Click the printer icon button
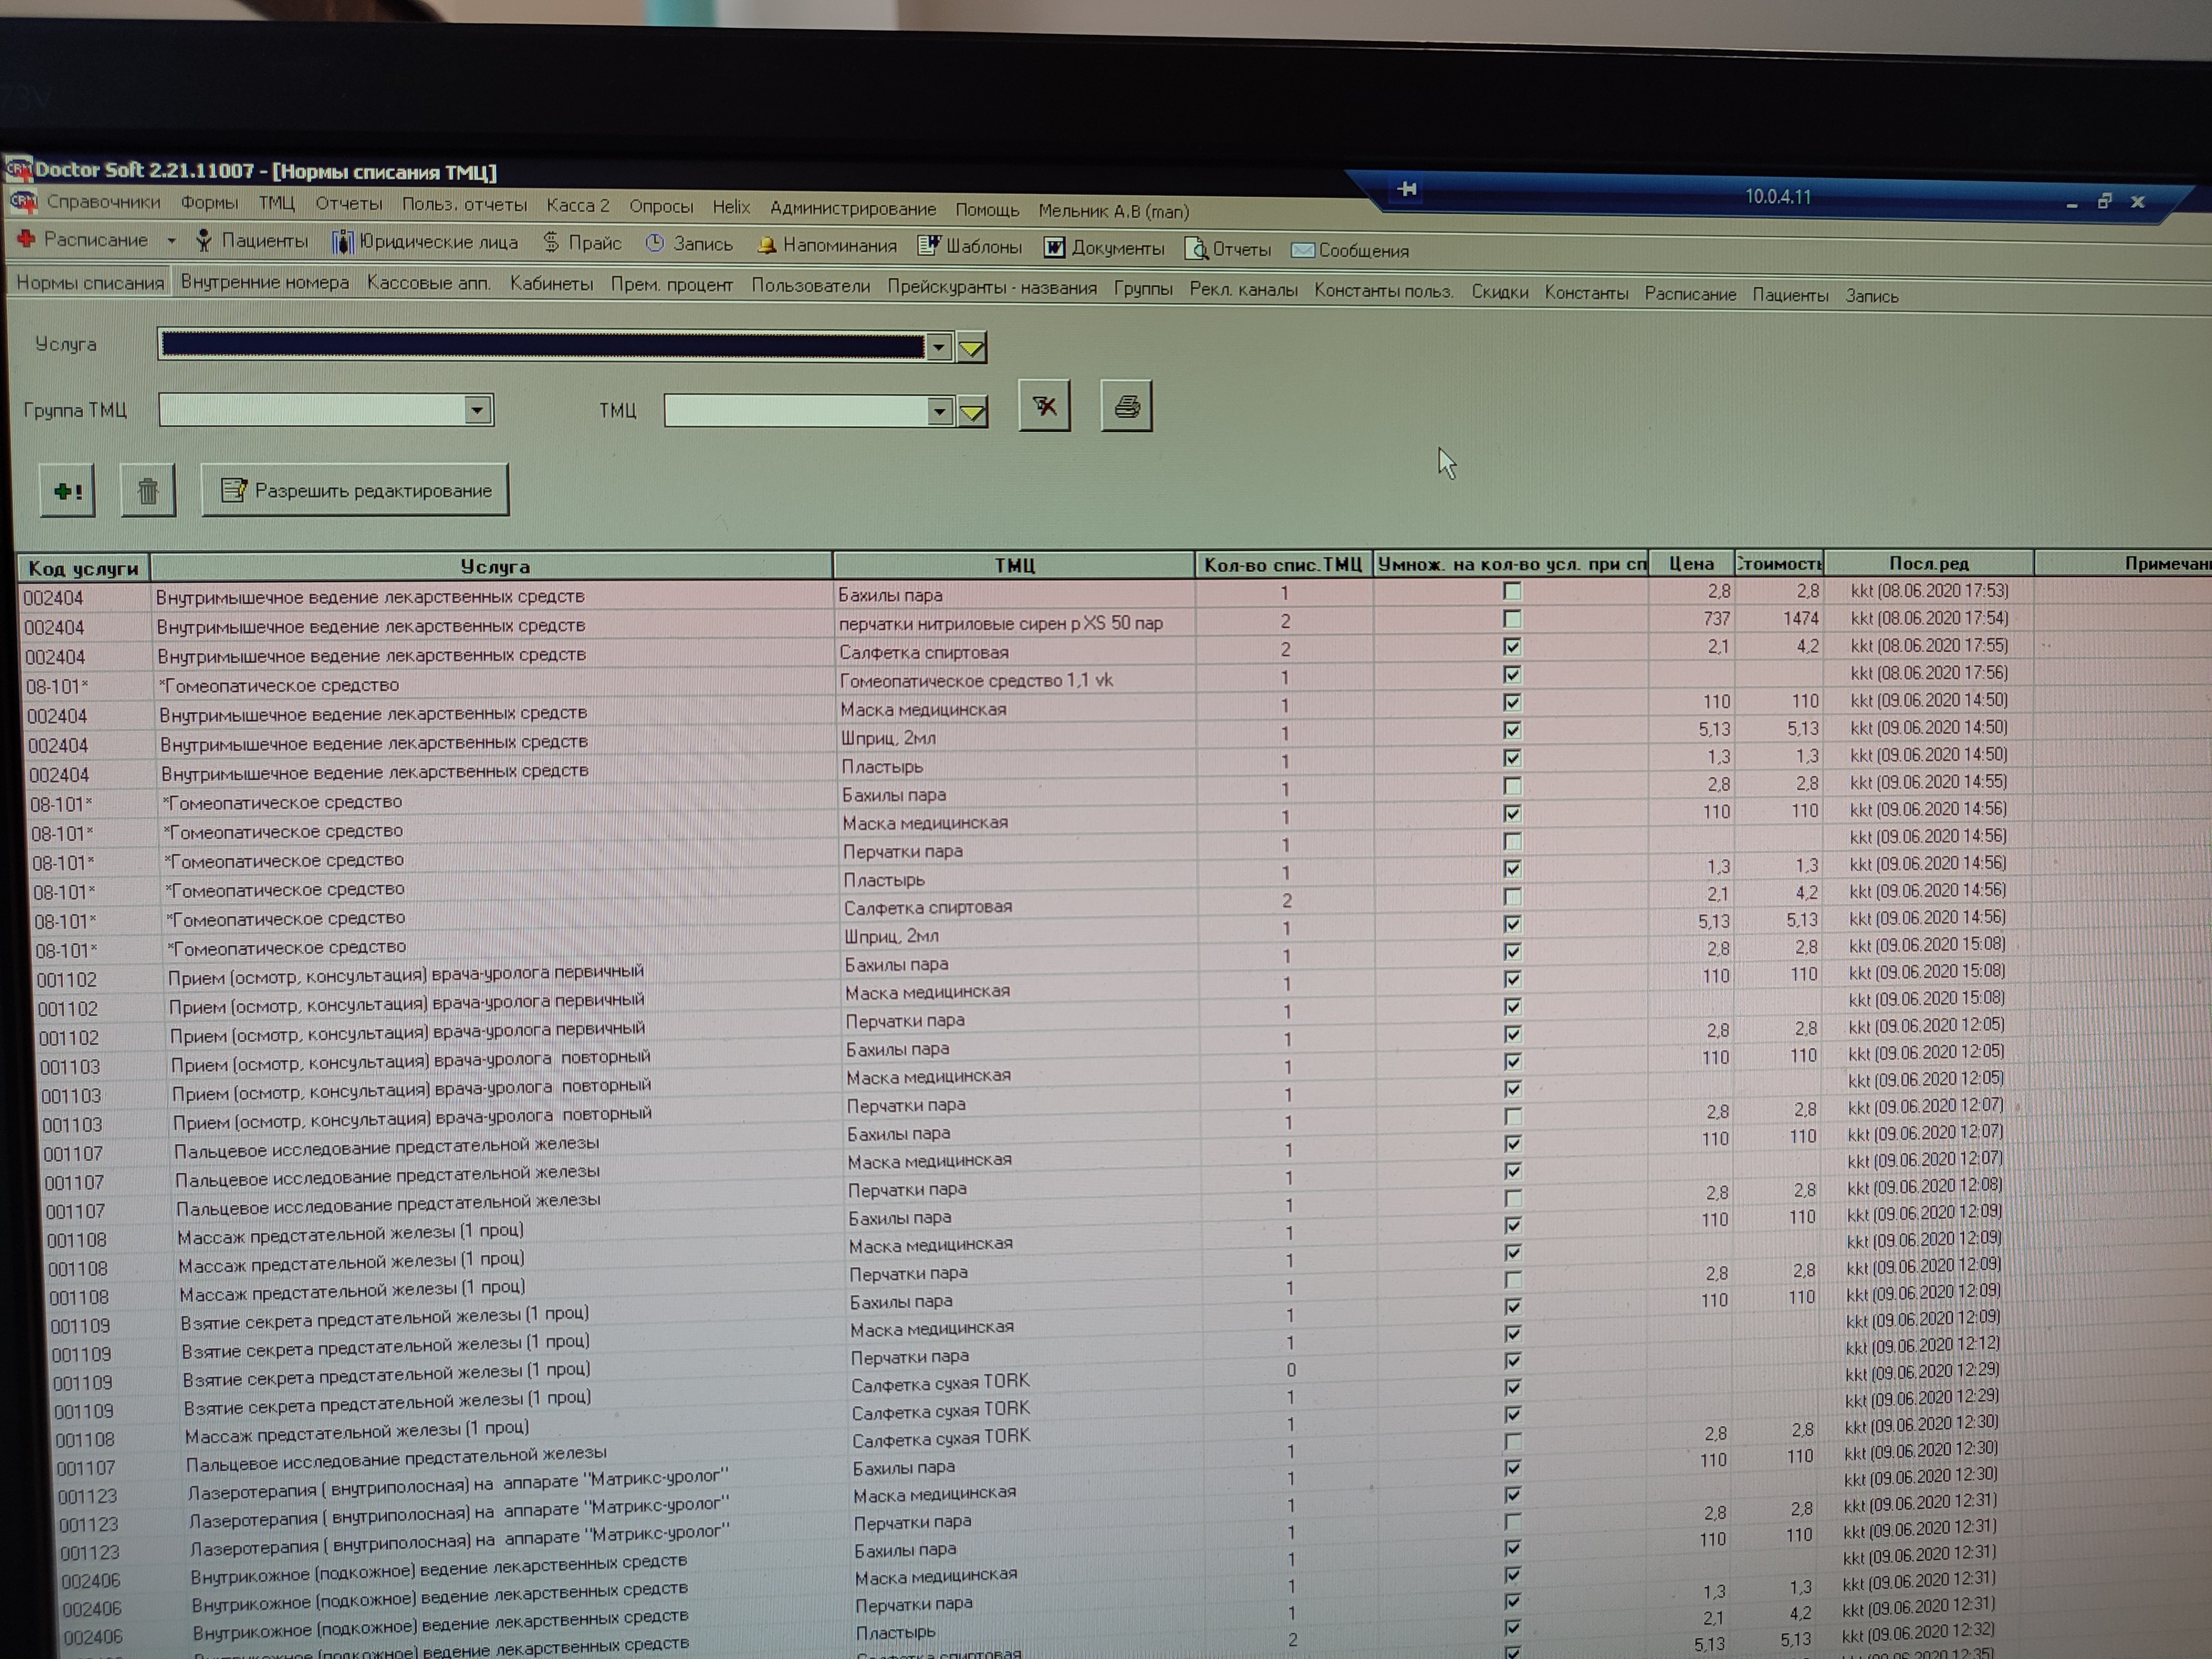 coord(1126,407)
